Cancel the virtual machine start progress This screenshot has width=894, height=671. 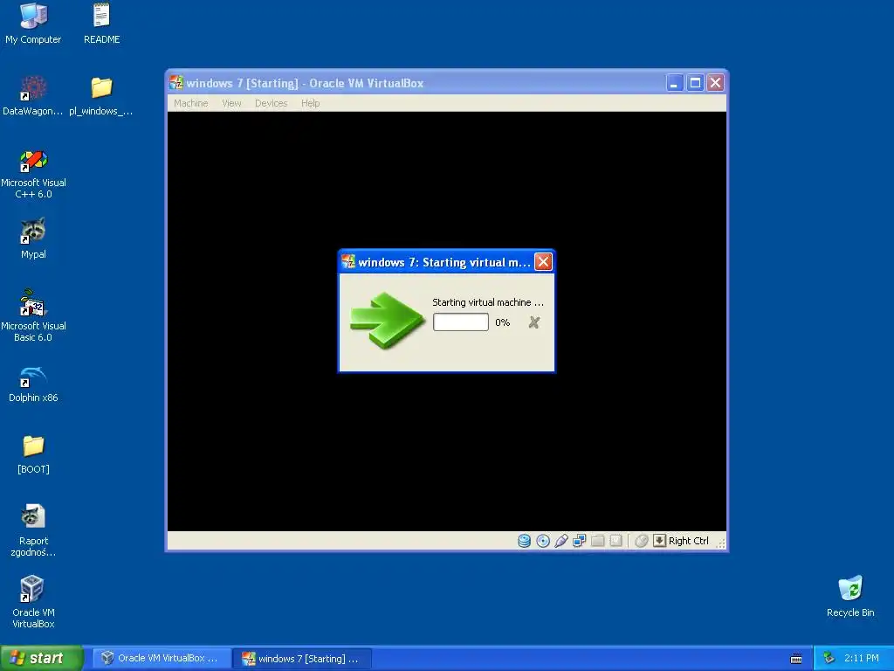click(533, 322)
